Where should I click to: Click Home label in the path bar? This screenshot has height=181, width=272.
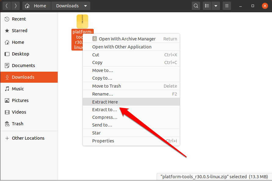[40, 6]
